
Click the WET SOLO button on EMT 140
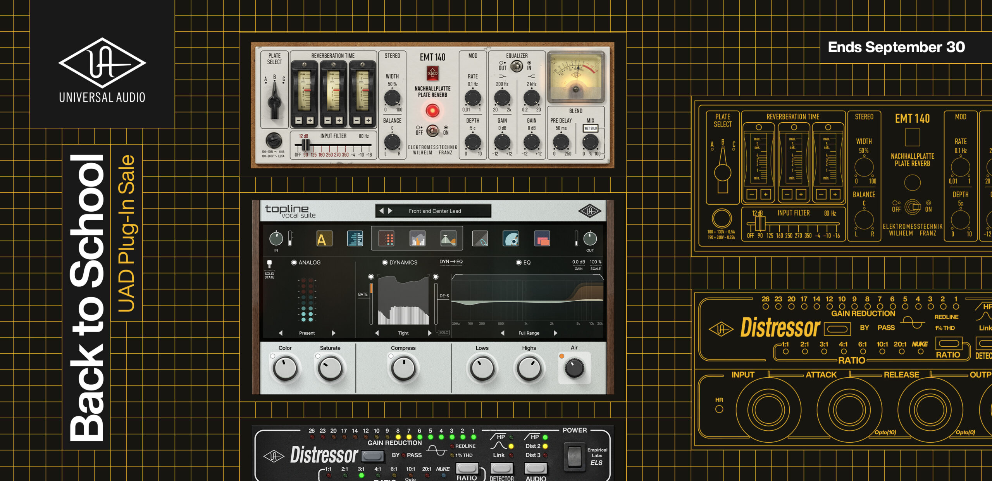point(591,128)
